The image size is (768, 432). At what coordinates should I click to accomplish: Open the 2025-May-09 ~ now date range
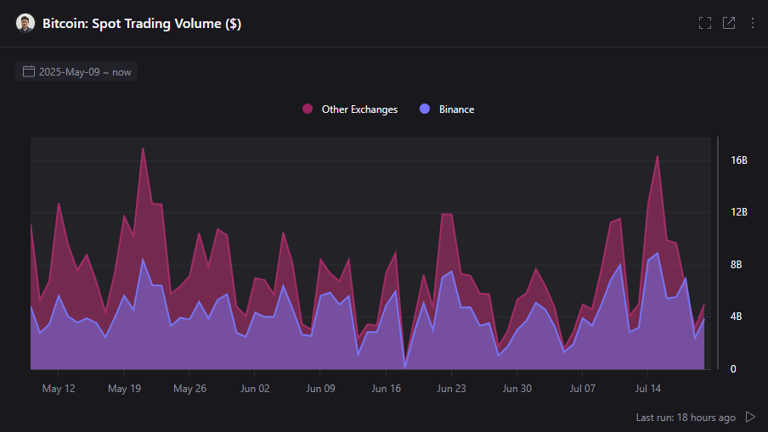[x=85, y=72]
